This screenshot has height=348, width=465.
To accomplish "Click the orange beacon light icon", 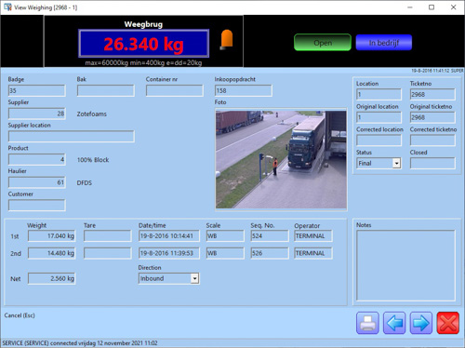I will click(227, 40).
